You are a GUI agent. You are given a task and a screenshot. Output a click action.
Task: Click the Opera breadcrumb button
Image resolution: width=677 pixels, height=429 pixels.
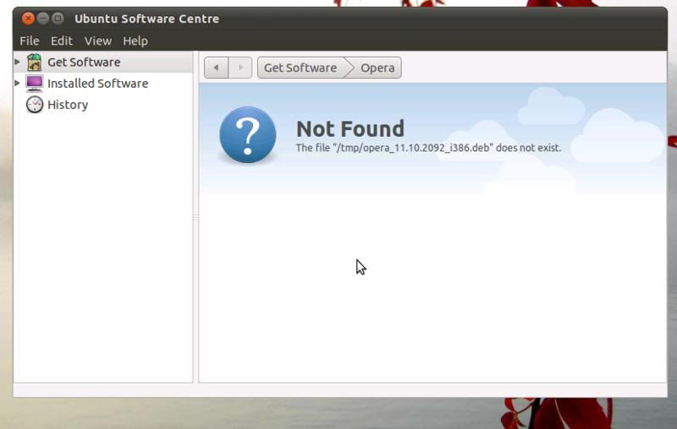(x=377, y=68)
